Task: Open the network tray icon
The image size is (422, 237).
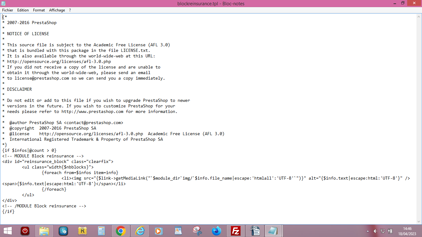Action: click(383, 231)
